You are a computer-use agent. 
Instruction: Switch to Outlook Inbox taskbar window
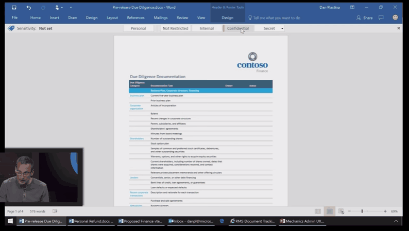(191, 221)
